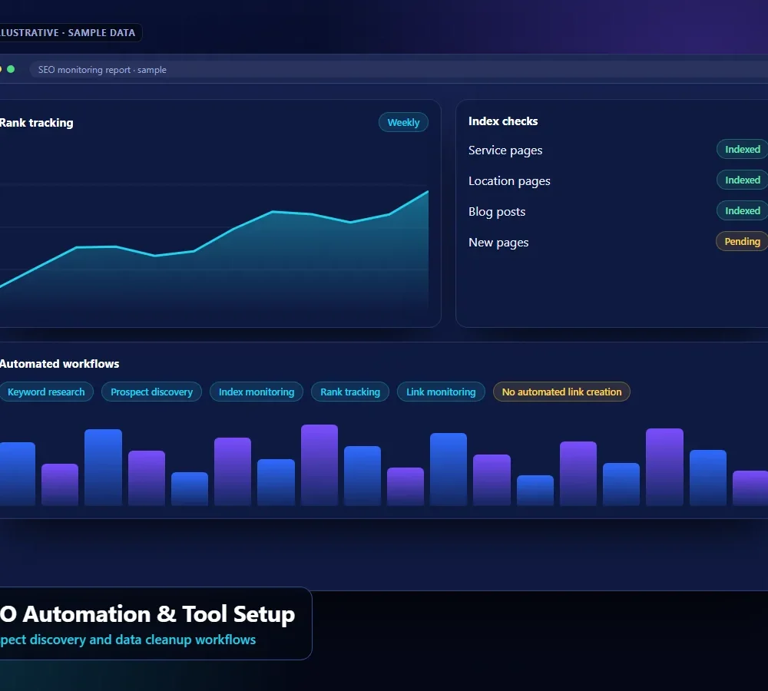Open the Prospect discovery workflow pill
Image resolution: width=768 pixels, height=691 pixels.
[x=151, y=392]
